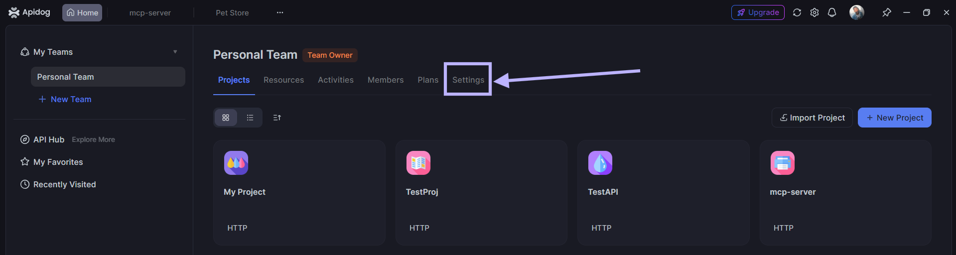Switch to grid view
The height and width of the screenshot is (255, 956).
[226, 118]
